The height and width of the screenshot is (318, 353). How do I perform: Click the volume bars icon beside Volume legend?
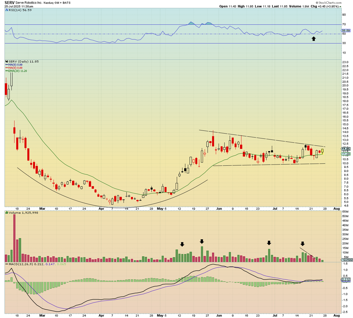[6, 213]
